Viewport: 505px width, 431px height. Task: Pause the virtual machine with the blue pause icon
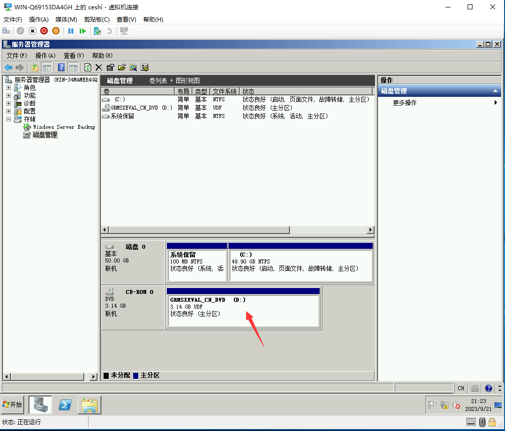click(71, 31)
